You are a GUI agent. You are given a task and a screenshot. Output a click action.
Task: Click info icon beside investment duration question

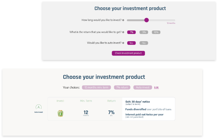tap(123, 20)
